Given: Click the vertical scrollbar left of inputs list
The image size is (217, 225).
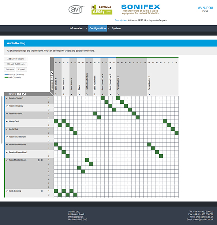Looking at the screenshot, I should pyautogui.click(x=2, y=120).
